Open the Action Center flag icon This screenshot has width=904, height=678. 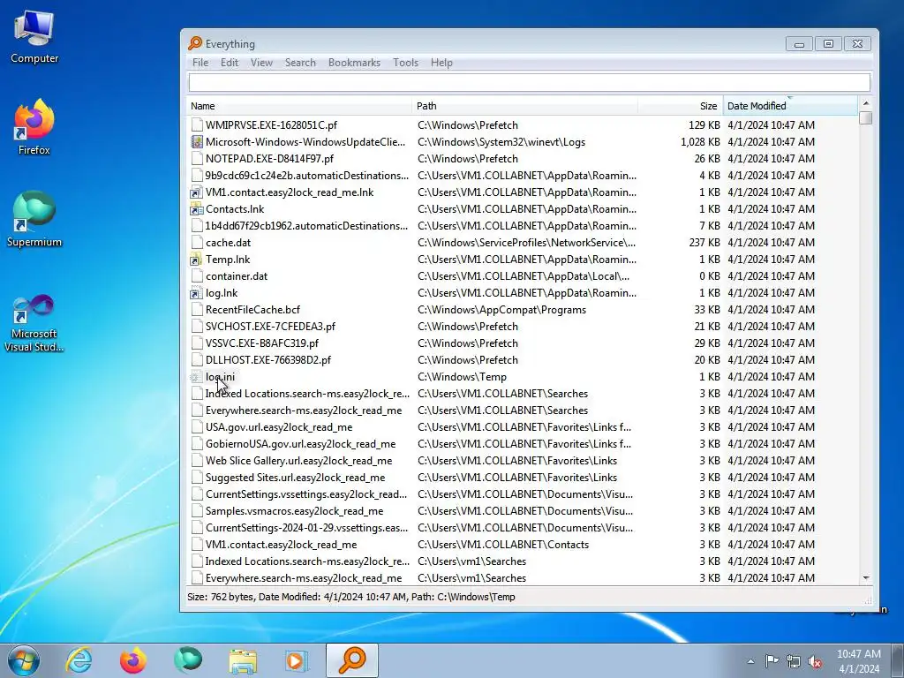coord(772,660)
